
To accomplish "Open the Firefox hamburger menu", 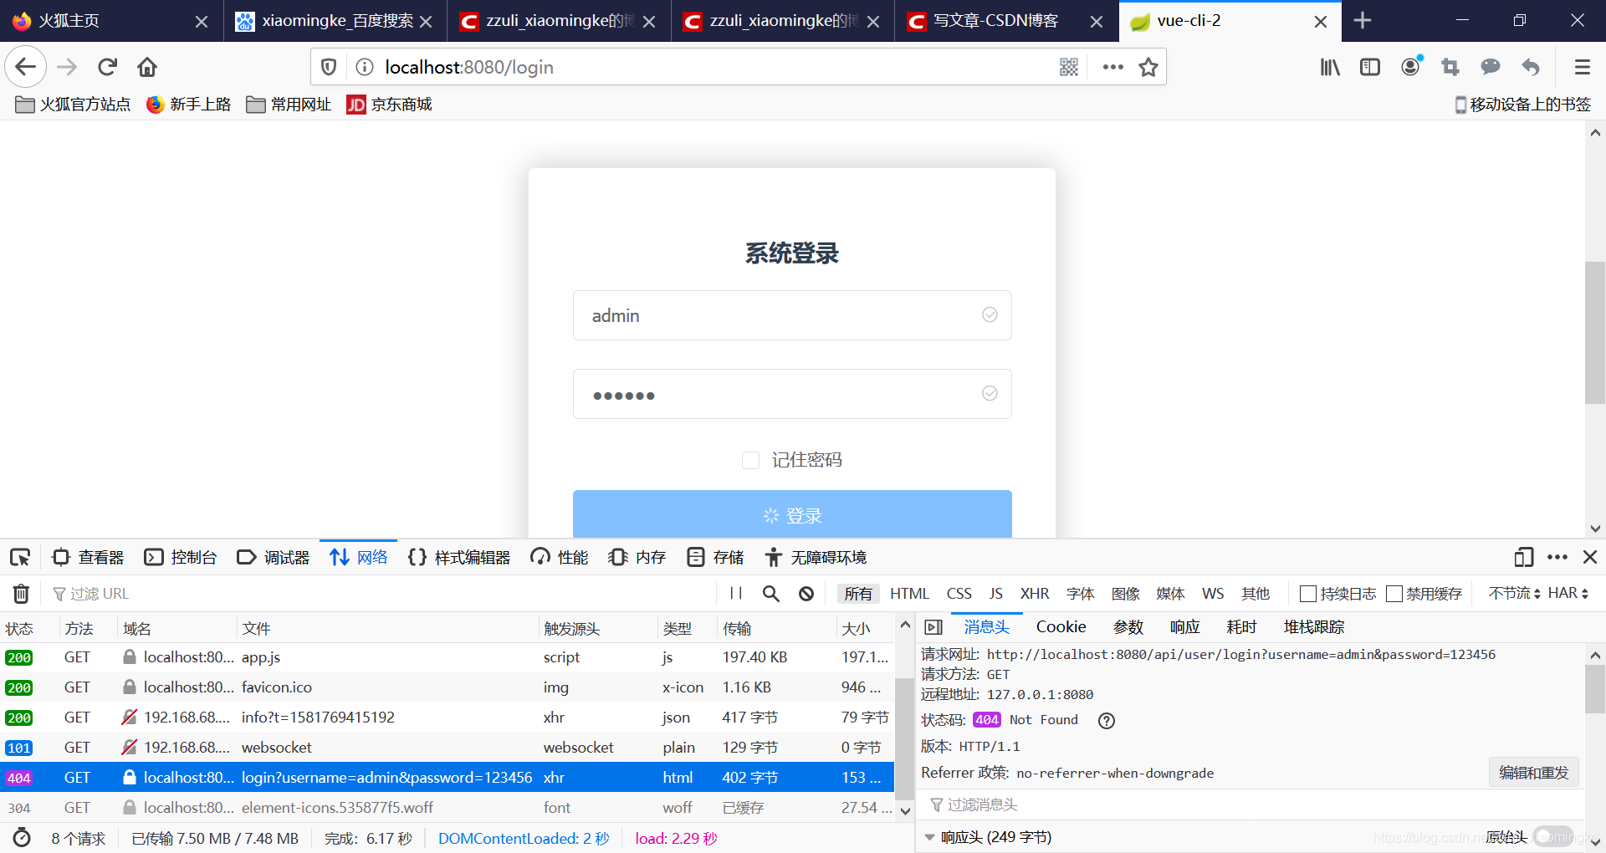I will 1582,67.
